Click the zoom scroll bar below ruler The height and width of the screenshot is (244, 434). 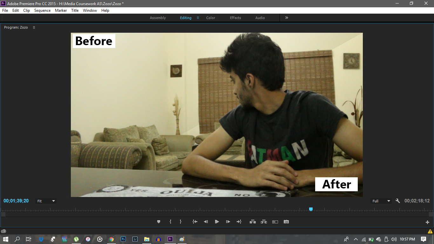coord(217,214)
